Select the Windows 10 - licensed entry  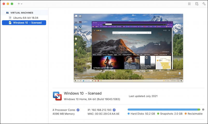(27, 23)
